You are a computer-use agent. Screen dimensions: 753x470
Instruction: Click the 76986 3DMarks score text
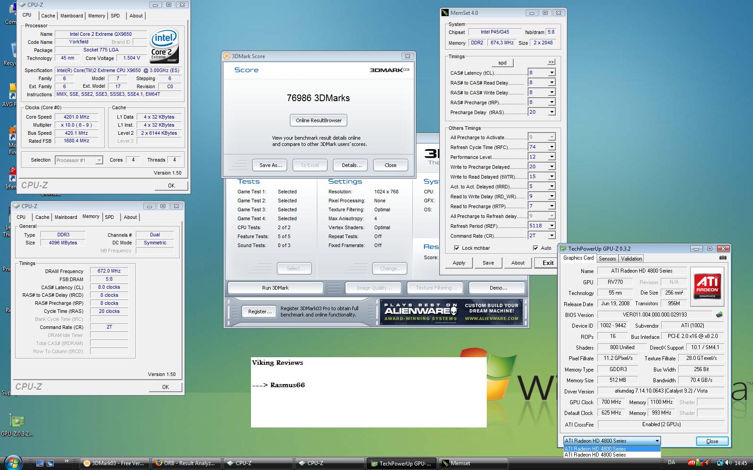318,98
